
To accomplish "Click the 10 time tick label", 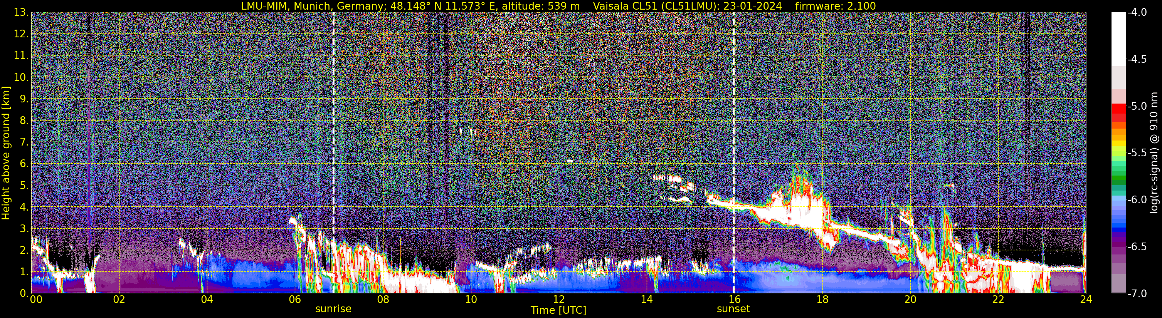I will tap(471, 300).
